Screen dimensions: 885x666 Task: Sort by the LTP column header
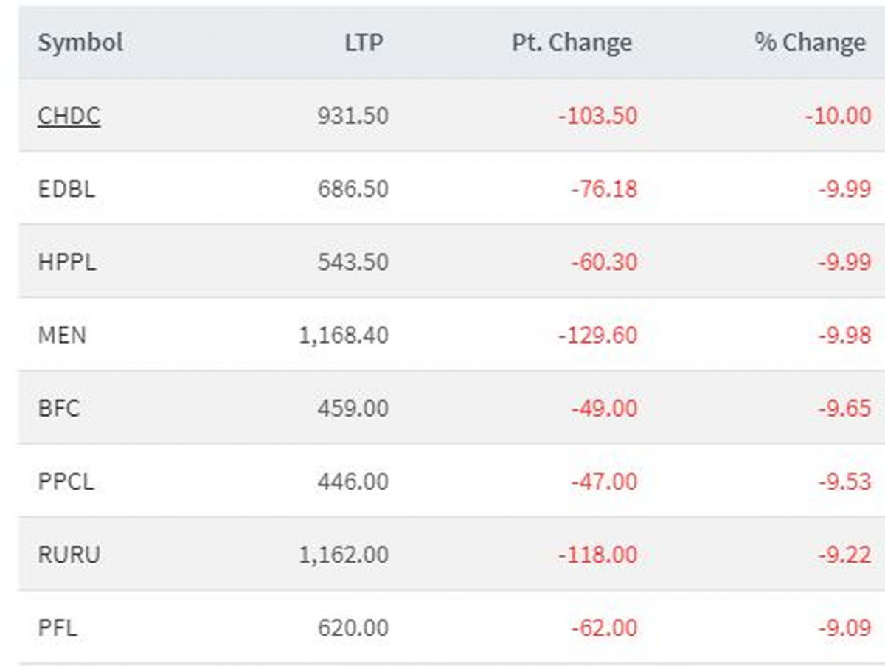(364, 42)
